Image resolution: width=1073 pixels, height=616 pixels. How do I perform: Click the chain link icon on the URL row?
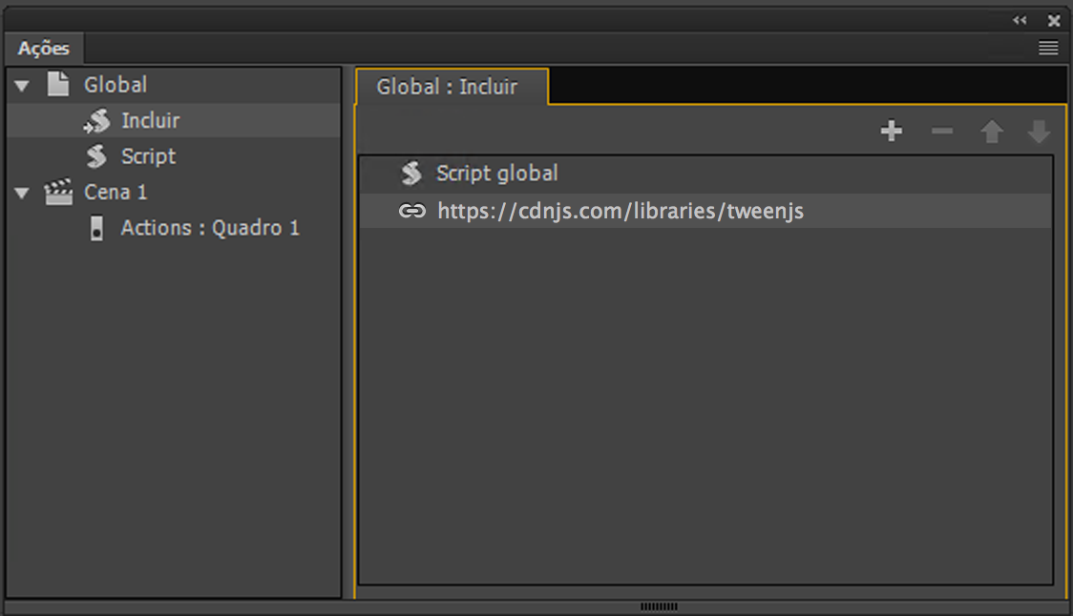412,211
